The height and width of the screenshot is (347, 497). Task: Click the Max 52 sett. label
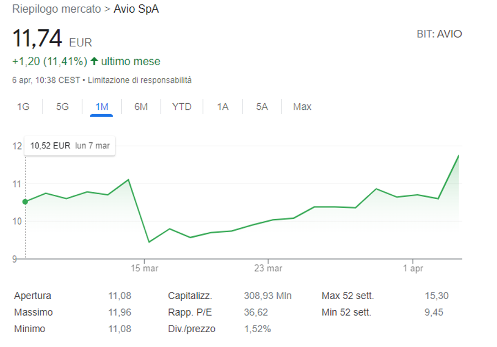click(348, 296)
